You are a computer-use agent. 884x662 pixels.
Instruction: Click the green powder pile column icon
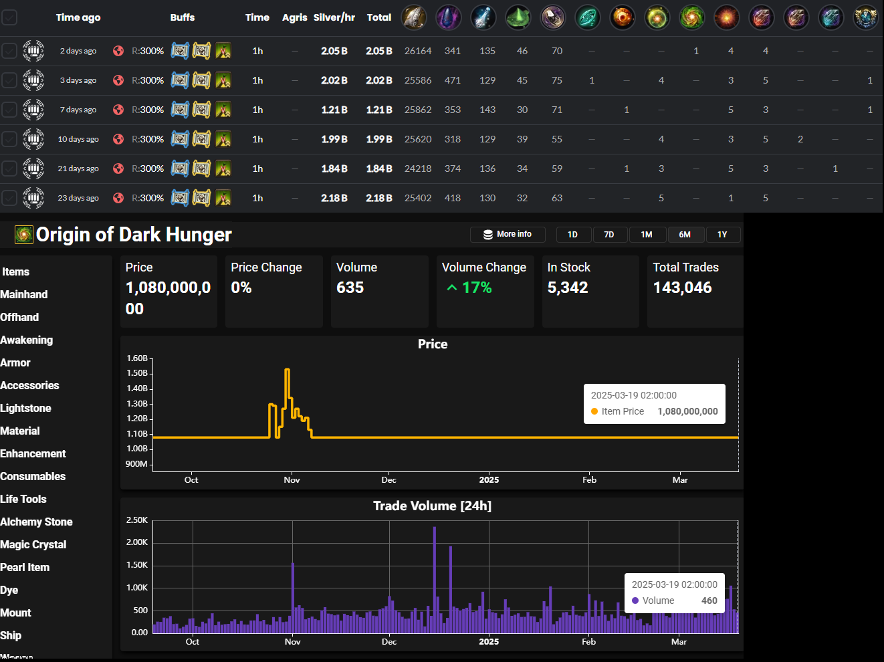[x=518, y=17]
